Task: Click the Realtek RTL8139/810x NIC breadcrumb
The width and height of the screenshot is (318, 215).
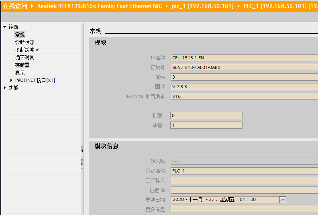Action: (100, 6)
